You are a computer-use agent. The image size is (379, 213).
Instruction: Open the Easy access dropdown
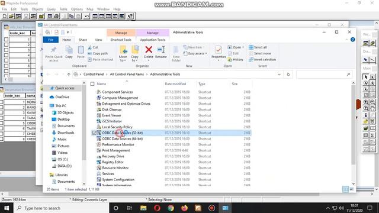[x=195, y=53]
